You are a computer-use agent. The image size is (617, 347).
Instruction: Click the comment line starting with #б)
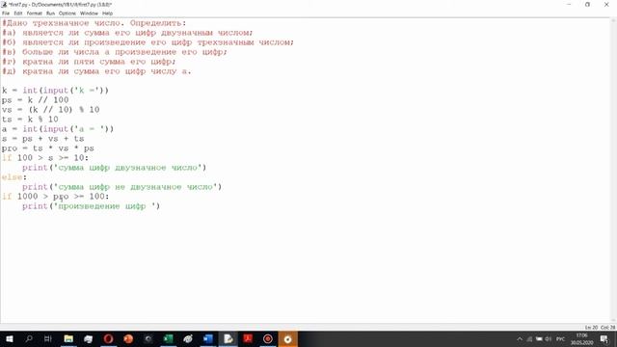coord(148,42)
